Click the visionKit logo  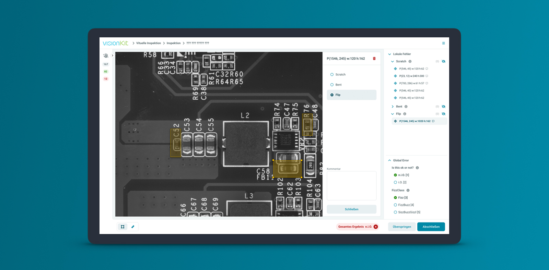[115, 43]
